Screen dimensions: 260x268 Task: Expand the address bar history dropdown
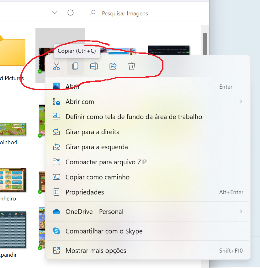(x=55, y=13)
